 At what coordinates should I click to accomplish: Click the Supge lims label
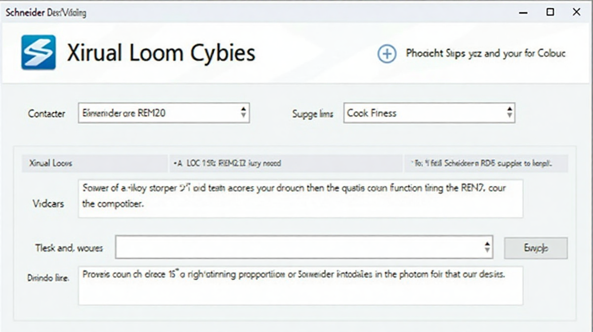(x=313, y=114)
